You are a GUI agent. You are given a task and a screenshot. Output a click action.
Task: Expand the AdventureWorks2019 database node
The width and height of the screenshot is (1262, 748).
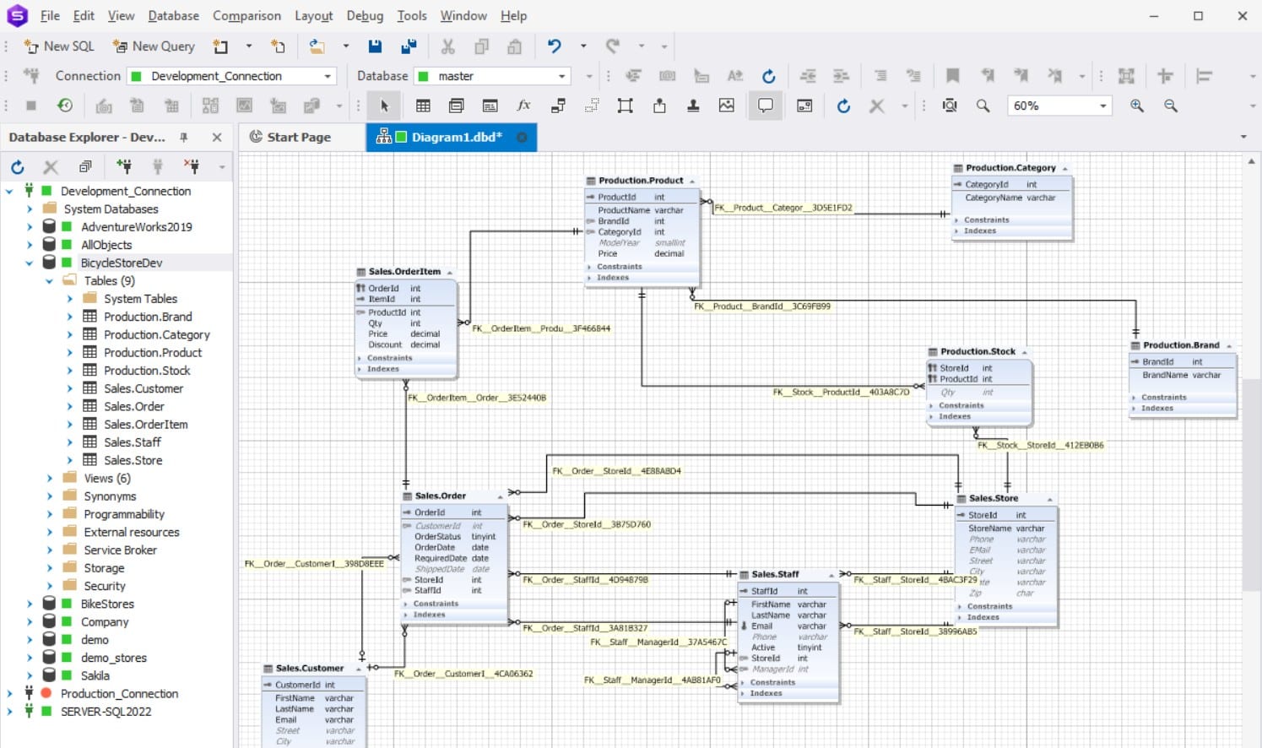tap(30, 226)
